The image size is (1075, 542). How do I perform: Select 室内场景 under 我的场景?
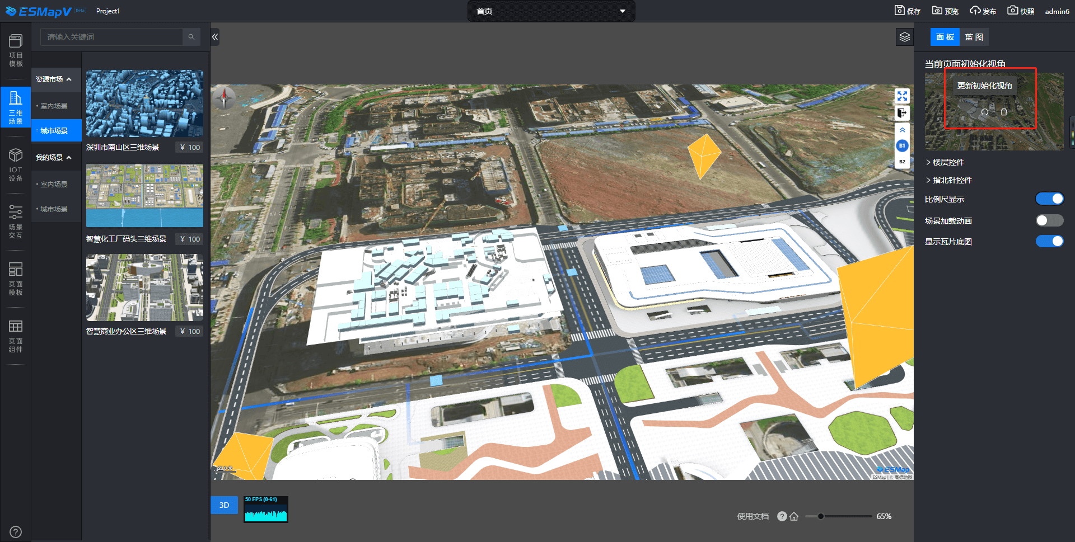click(x=54, y=185)
